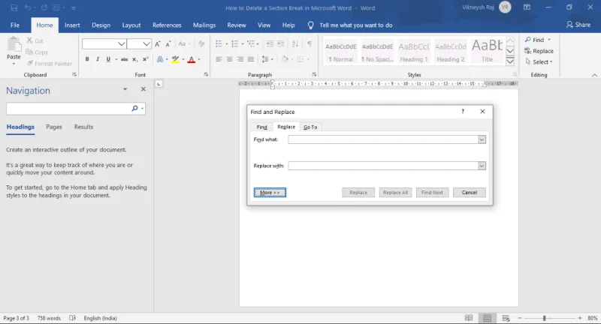Open the File menu
The image size is (601, 324).
[x=15, y=25]
